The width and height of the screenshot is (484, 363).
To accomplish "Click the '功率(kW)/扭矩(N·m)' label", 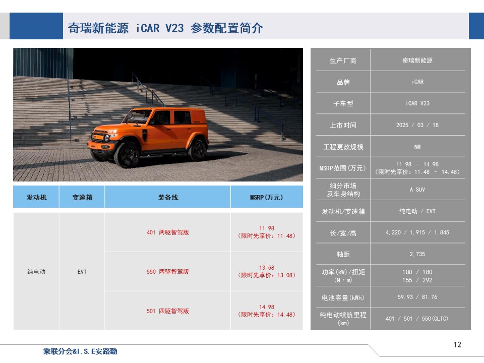I will [343, 276].
